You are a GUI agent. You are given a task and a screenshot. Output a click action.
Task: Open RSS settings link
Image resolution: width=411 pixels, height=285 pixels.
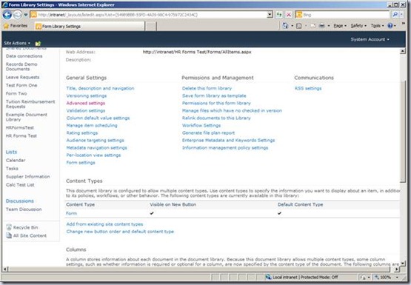point(308,88)
